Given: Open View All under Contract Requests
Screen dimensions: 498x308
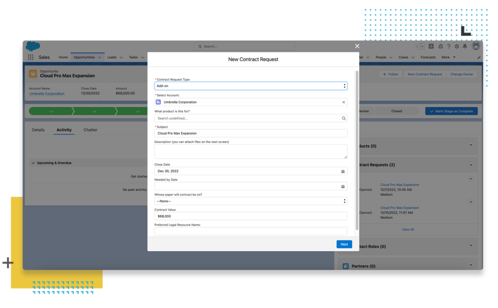Looking at the screenshot, I should pyautogui.click(x=408, y=229).
